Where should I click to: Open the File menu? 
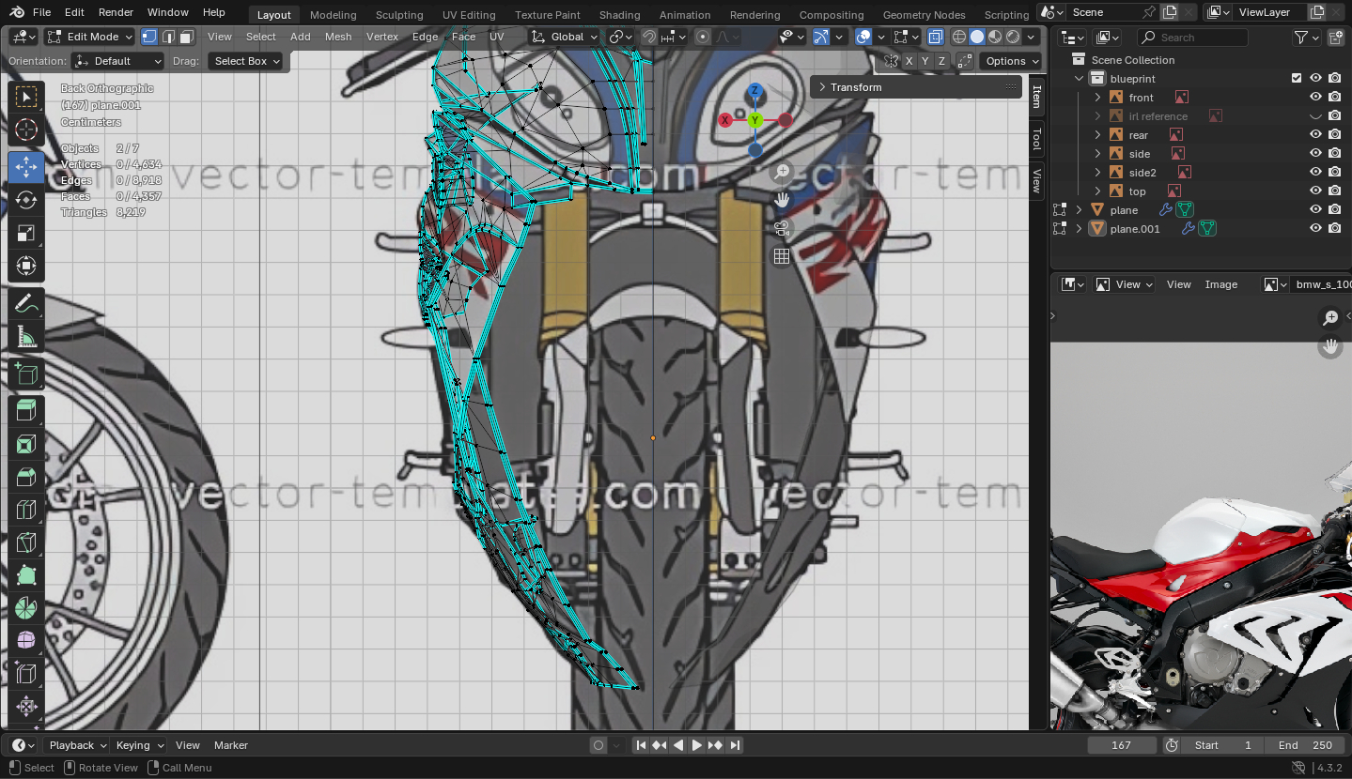click(41, 12)
